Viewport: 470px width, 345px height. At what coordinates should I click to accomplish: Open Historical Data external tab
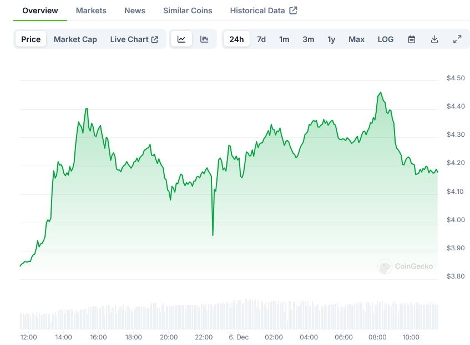[x=264, y=11]
